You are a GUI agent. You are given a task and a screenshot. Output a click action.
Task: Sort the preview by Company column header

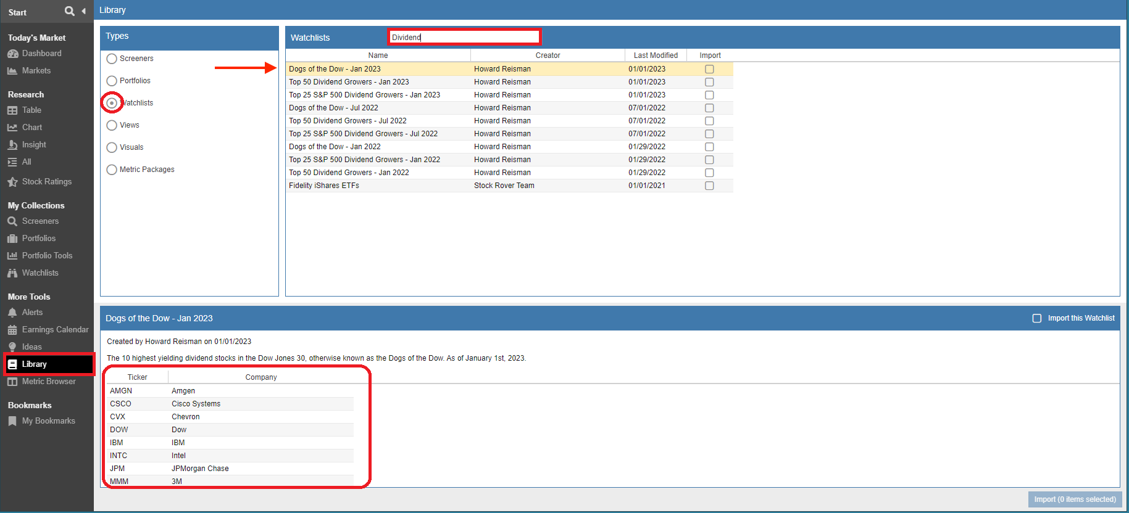[x=261, y=377]
